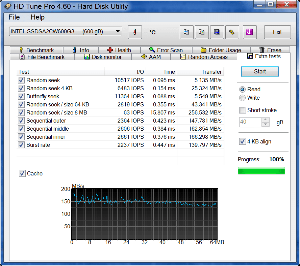Decrease short stroke size with down arrow
Image resolution: width=300 pixels, height=266 pixels.
click(266, 124)
